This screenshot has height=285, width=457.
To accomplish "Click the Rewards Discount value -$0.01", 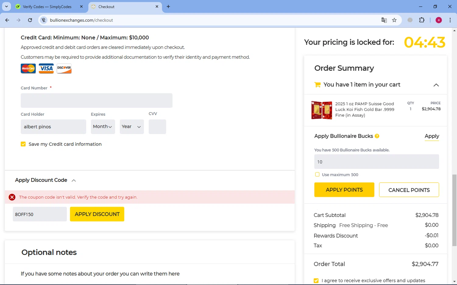I will click(x=432, y=235).
